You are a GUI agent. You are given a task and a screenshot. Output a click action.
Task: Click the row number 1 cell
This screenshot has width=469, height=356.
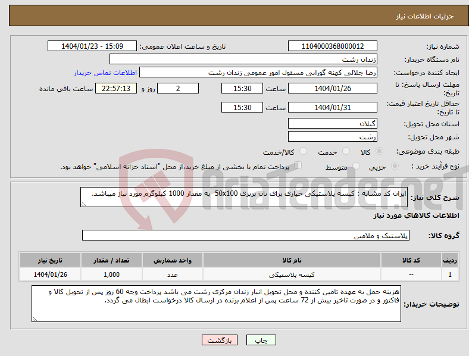click(x=450, y=274)
